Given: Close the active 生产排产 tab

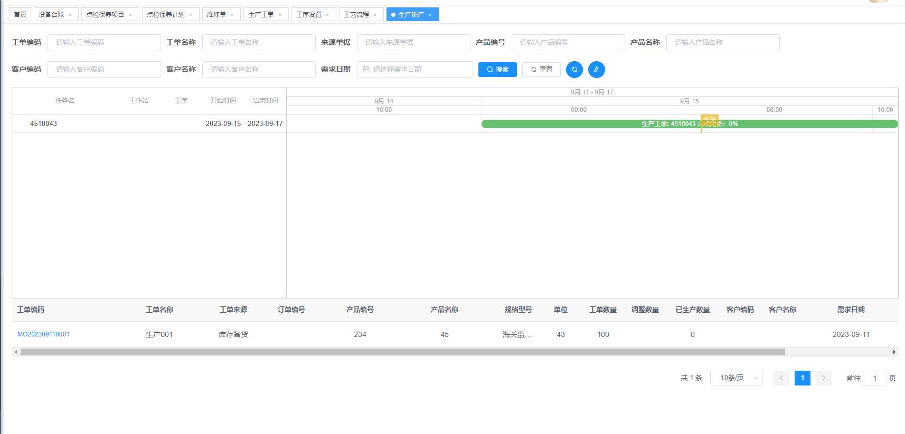Looking at the screenshot, I should tap(430, 15).
